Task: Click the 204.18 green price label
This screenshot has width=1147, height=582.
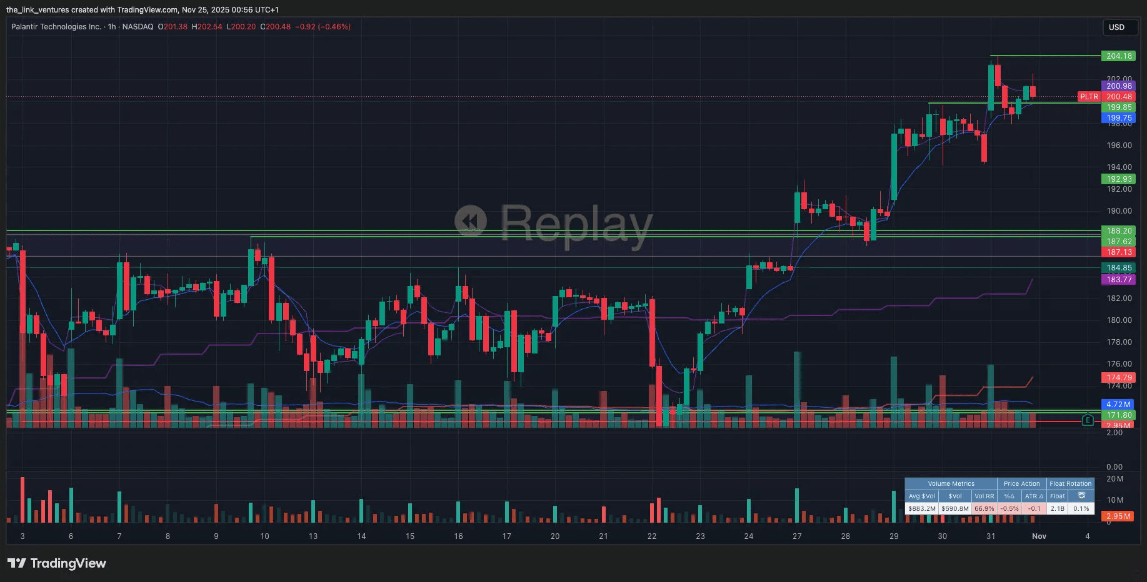Action: coord(1118,56)
